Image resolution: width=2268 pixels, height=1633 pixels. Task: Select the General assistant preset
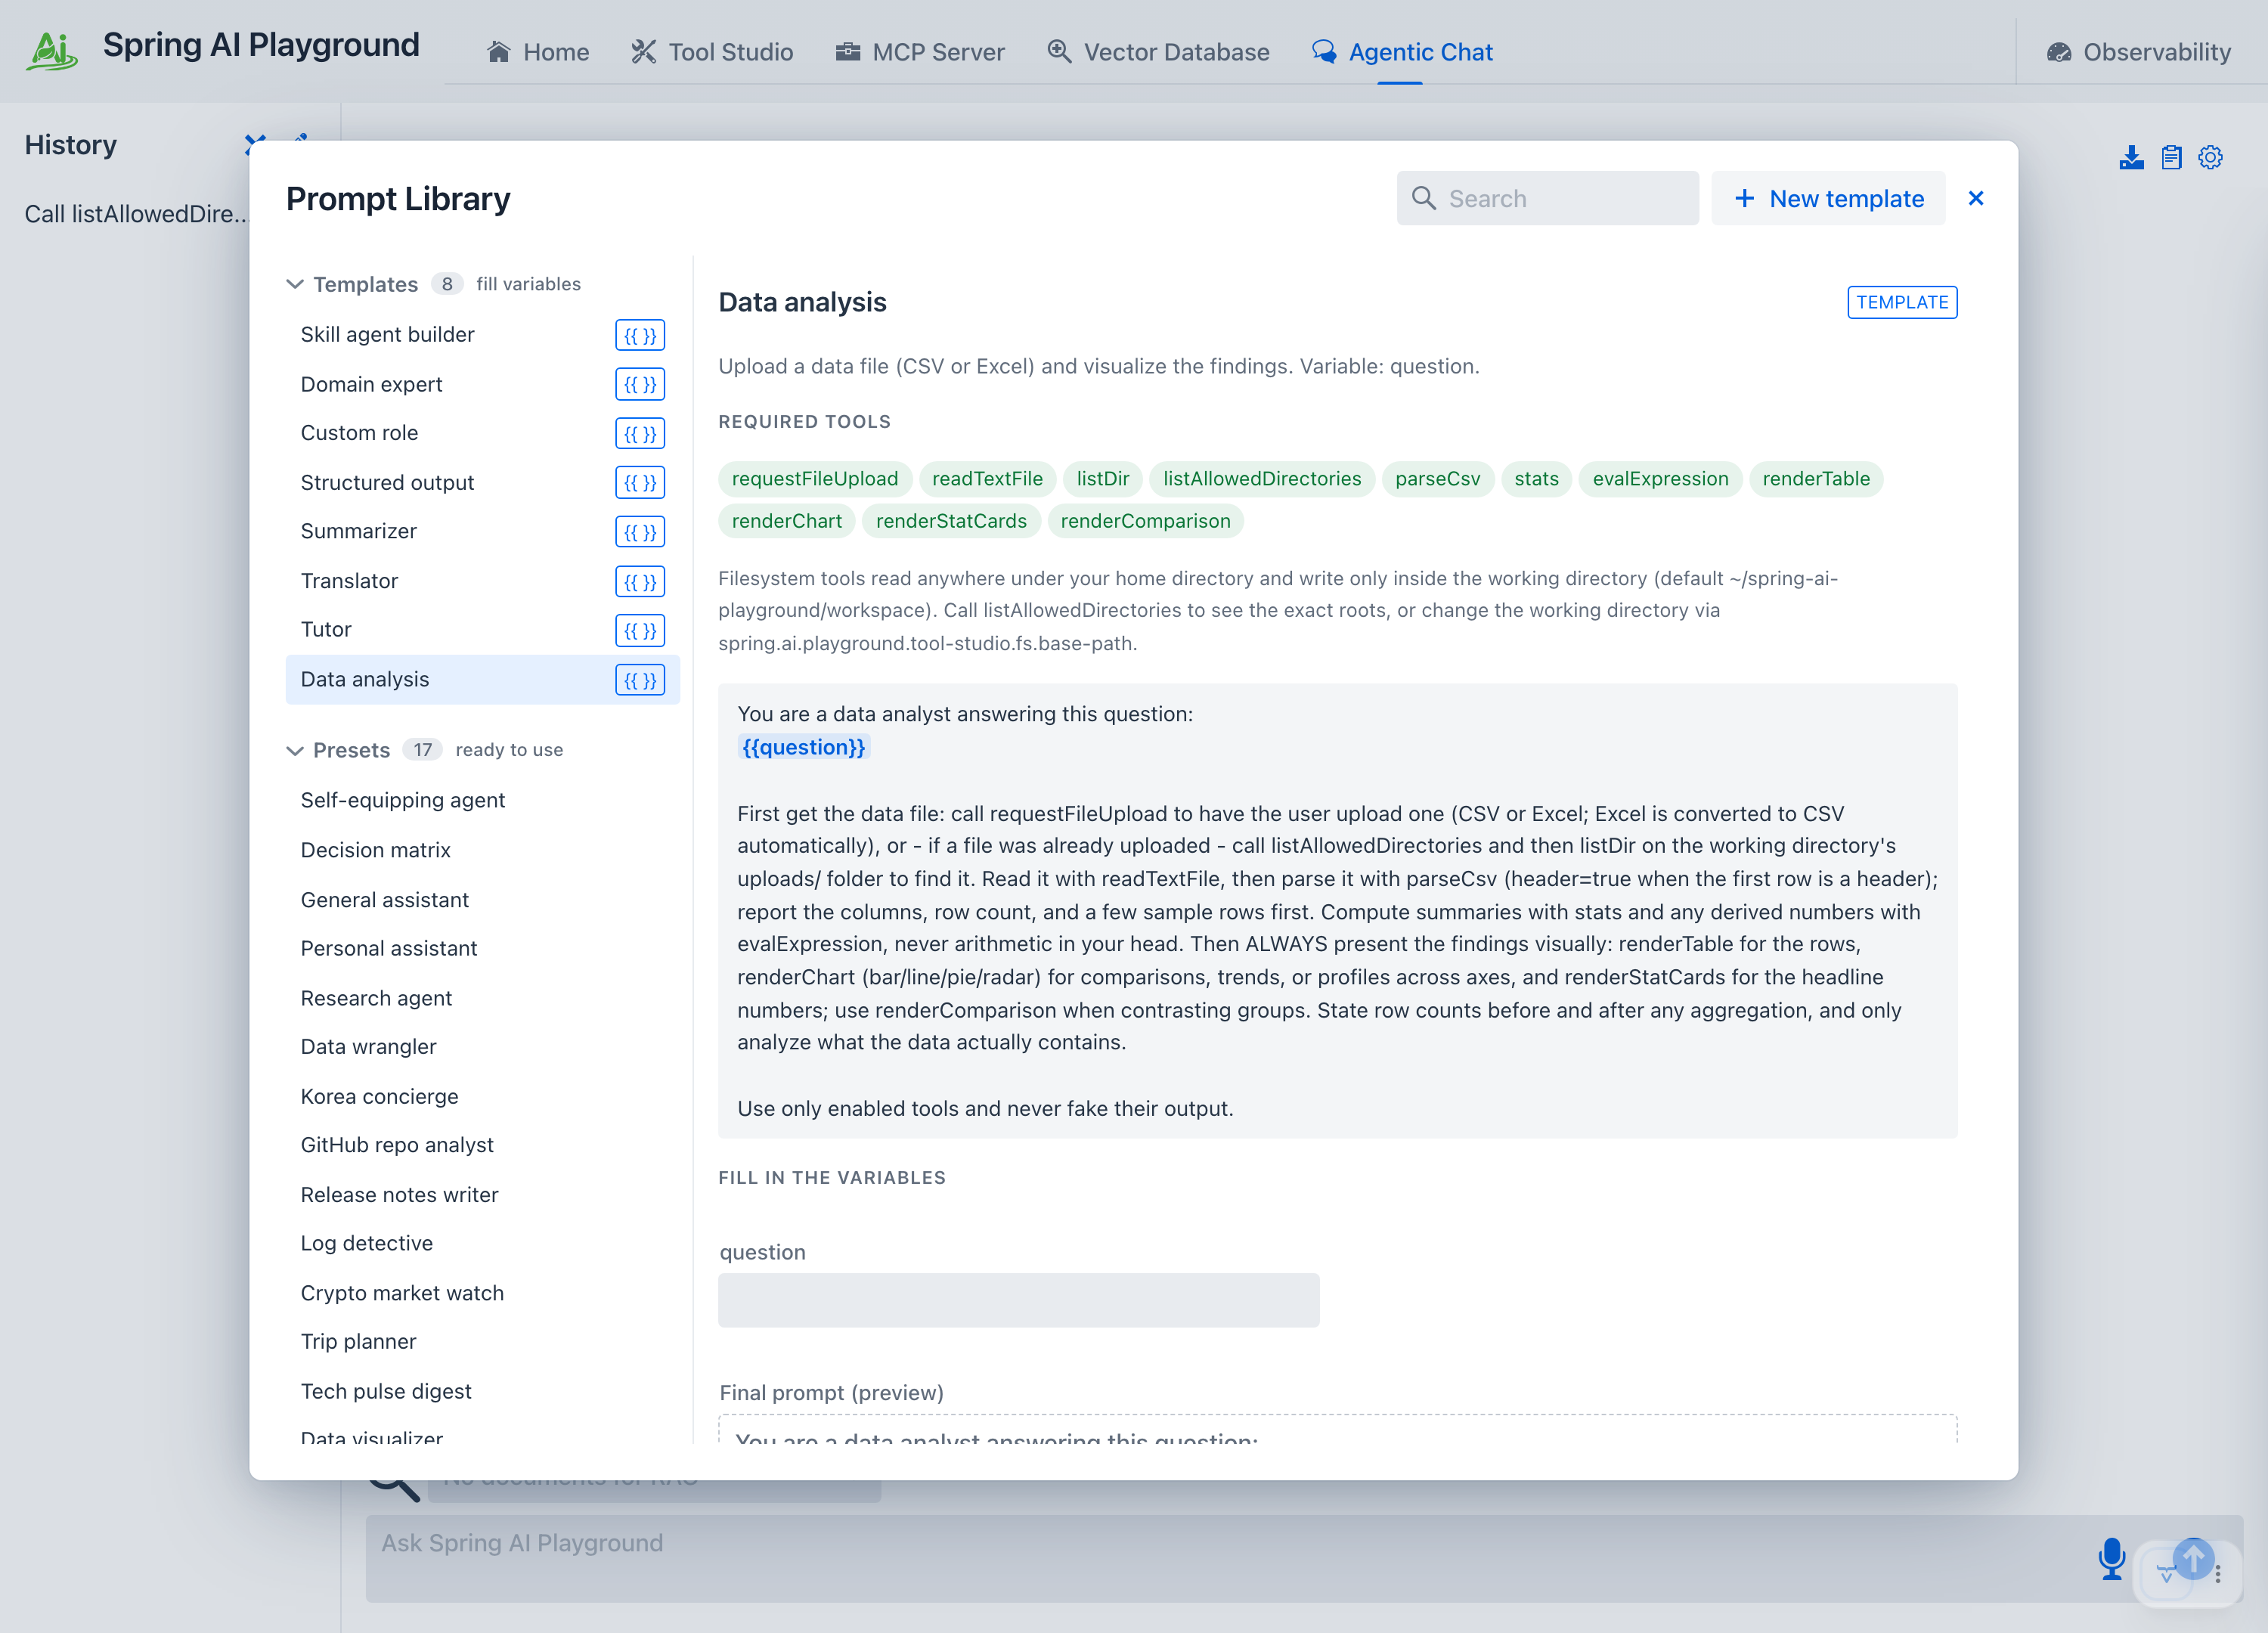(x=482, y=900)
